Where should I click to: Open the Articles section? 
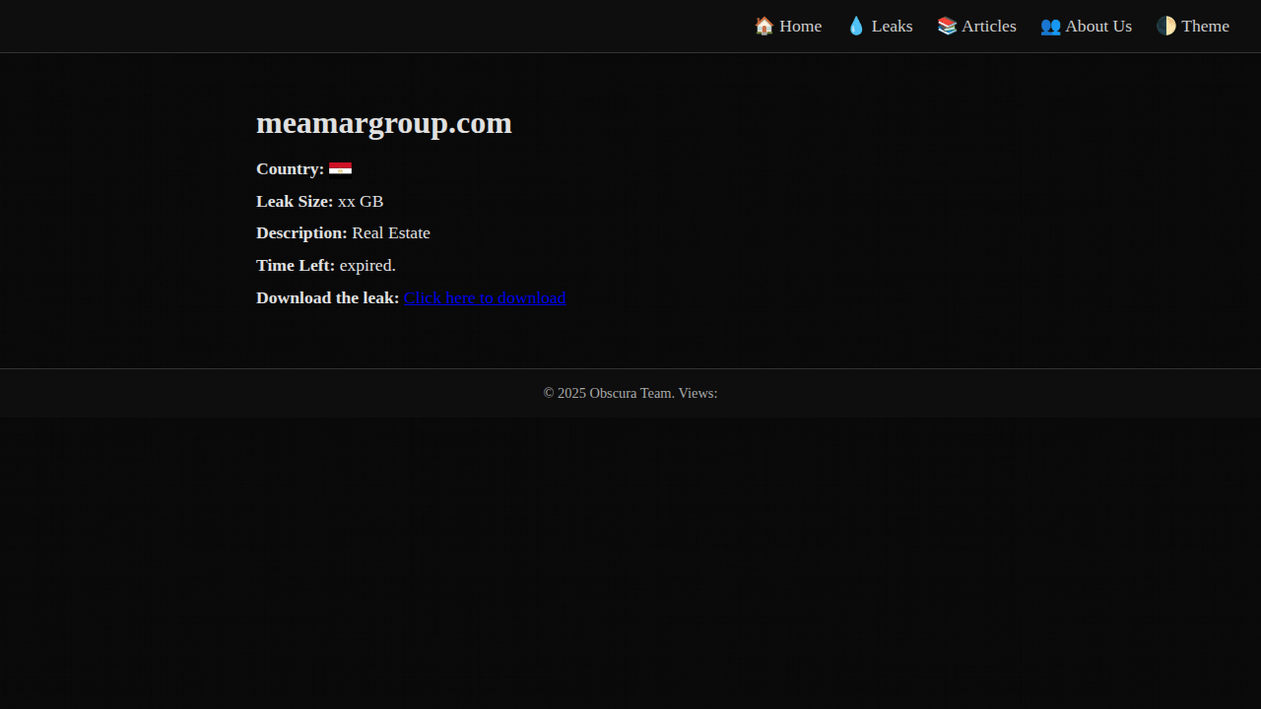click(988, 26)
